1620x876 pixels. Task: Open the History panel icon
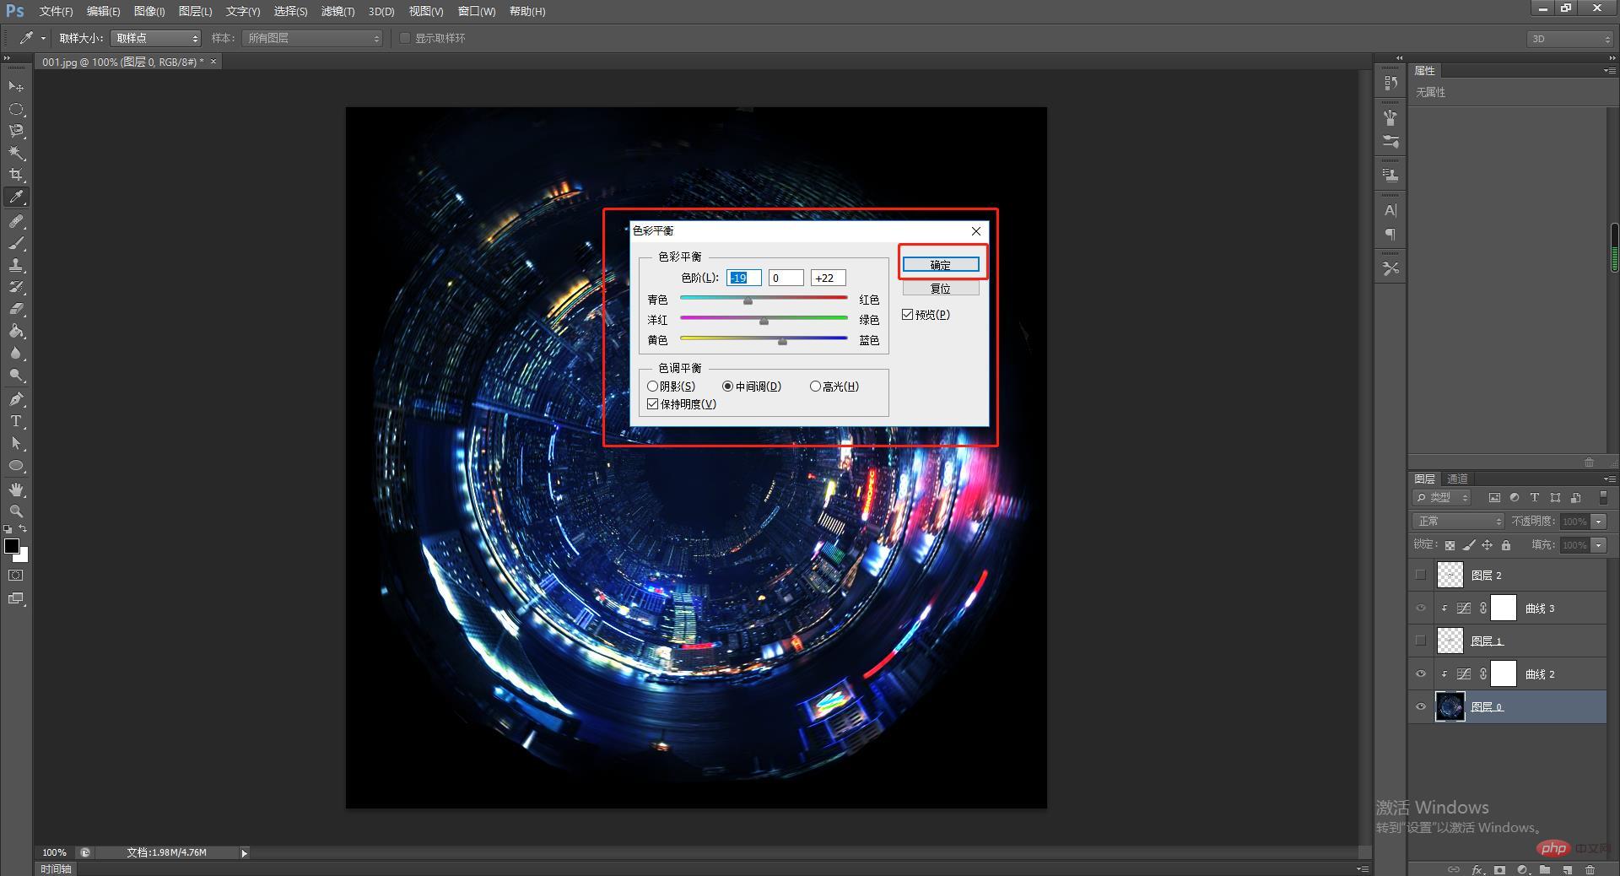(1390, 83)
